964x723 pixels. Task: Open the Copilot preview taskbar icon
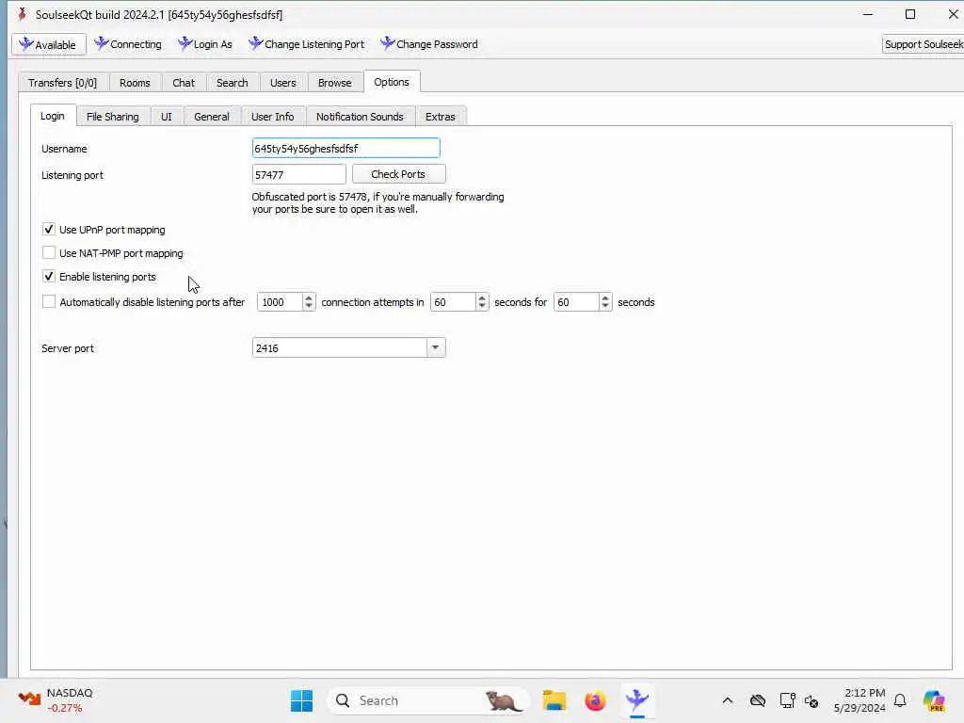point(934,700)
